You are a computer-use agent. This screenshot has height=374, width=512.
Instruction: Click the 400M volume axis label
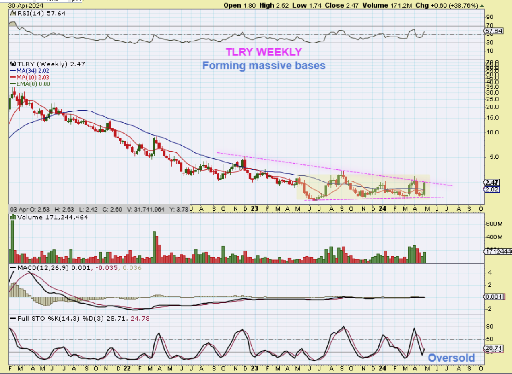495,238
